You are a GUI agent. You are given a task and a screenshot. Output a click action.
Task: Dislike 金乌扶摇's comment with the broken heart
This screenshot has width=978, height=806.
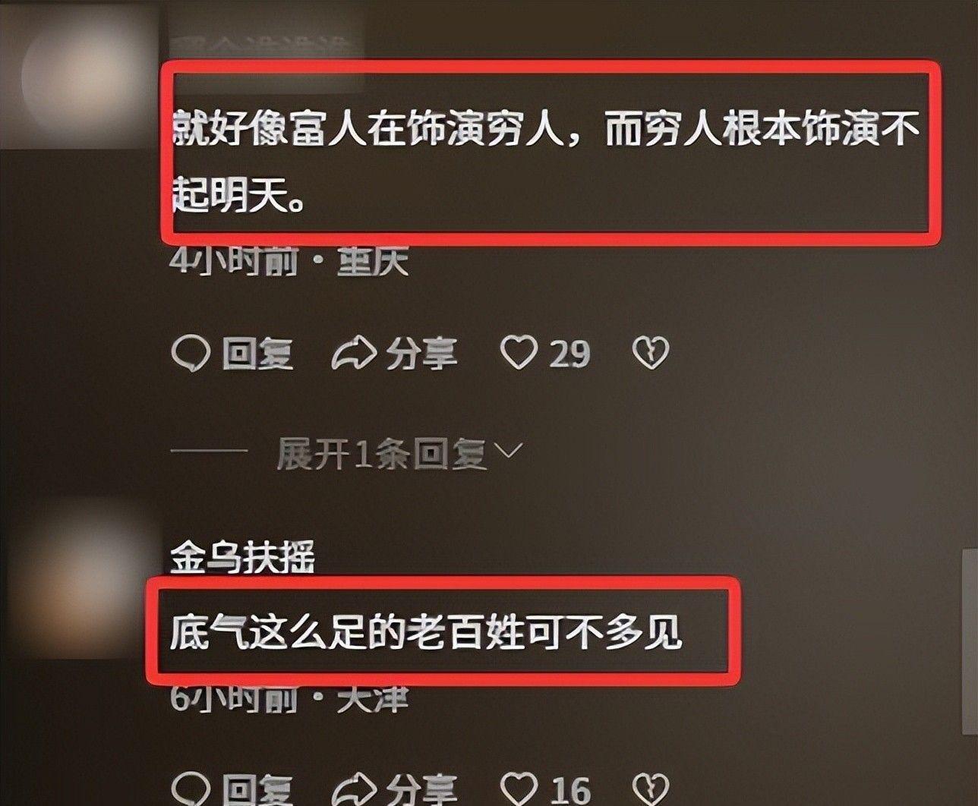651,788
